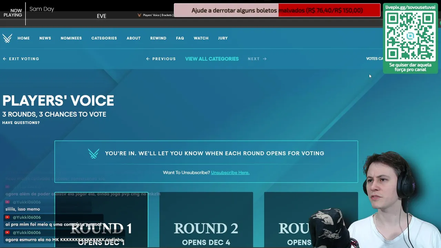Click EXIT VOTING link

[x=21, y=59]
